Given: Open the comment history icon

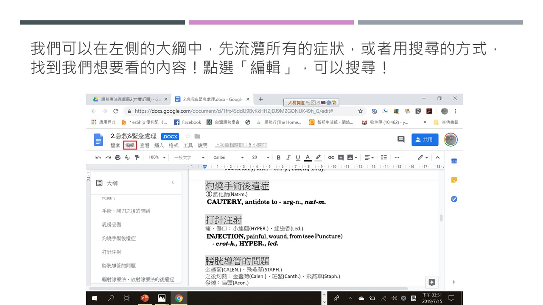Looking at the screenshot, I should tap(400, 139).
